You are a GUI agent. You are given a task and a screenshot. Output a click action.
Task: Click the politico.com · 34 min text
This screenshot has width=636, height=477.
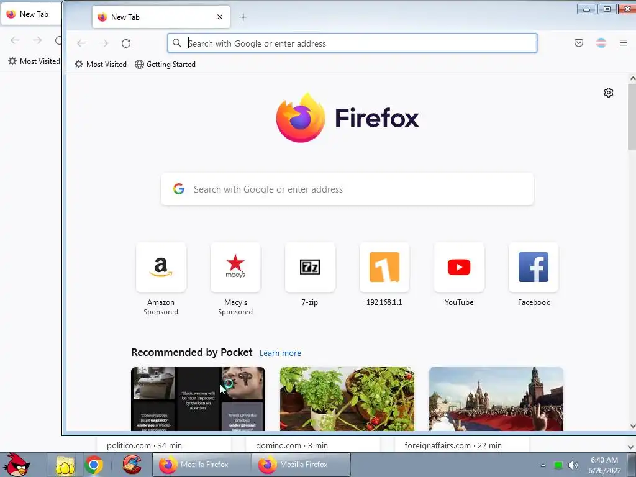point(144,446)
